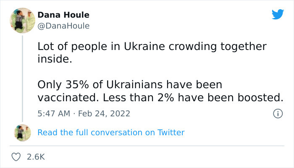Image resolution: width=294 pixels, height=168 pixels.
Task: Open the tweet info circle icon
Action: coord(278,114)
